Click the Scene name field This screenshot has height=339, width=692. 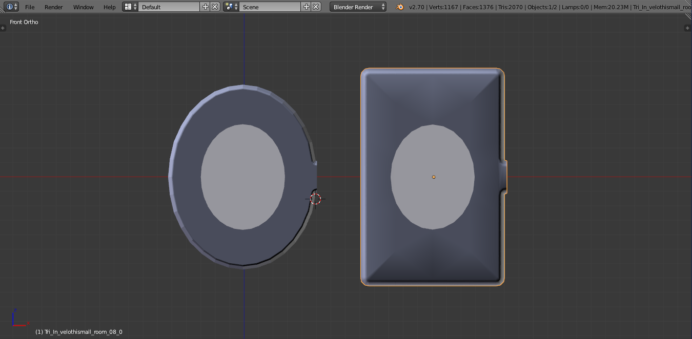270,7
